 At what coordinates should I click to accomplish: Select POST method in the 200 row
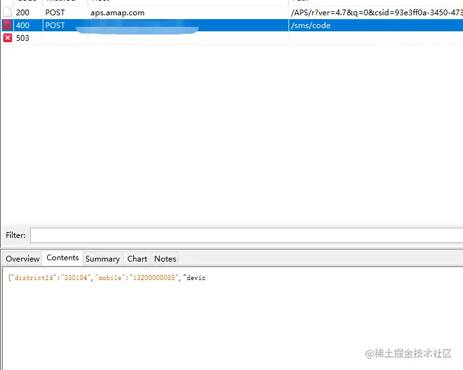pyautogui.click(x=55, y=12)
